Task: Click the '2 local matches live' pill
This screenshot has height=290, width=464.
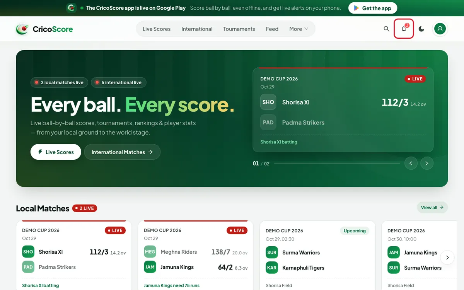Action: click(x=59, y=82)
